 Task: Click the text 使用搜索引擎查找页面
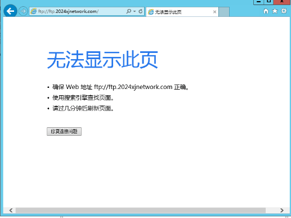click(83, 97)
